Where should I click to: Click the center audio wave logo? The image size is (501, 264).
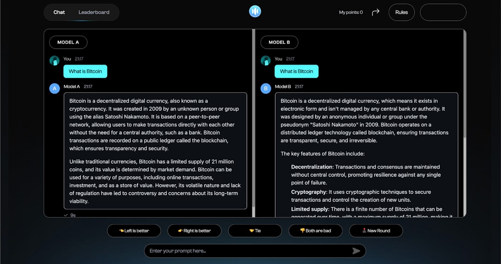[255, 11]
